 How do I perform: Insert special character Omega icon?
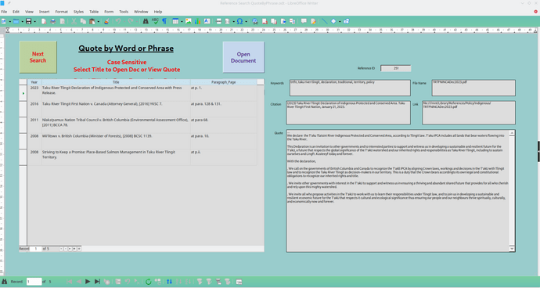[239, 21]
